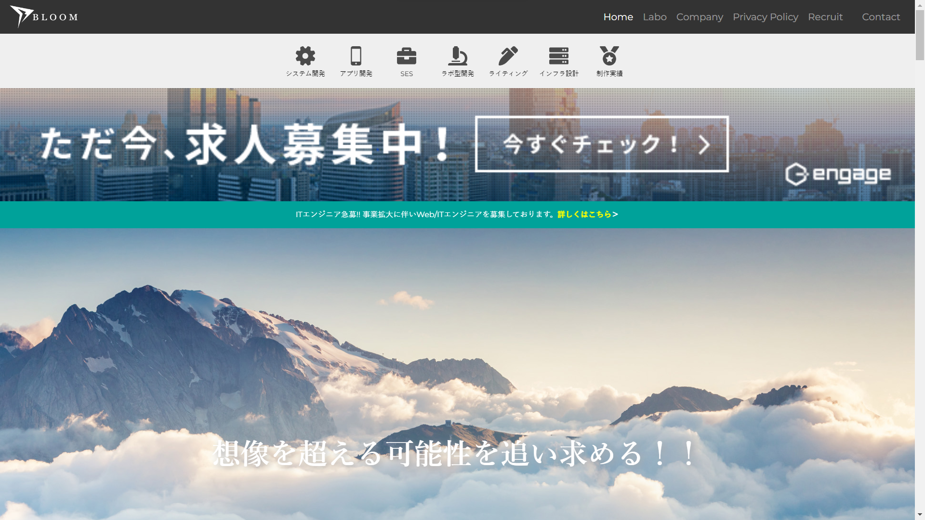Screen dimensions: 925x520
Task: Click the gear icon for システム開発
Action: click(x=305, y=56)
